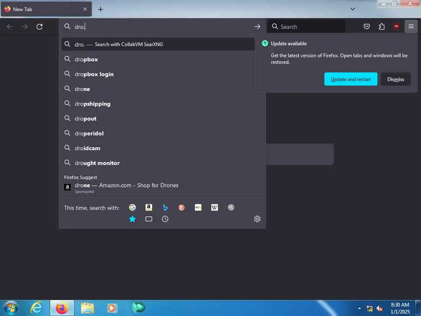Search with DuckDuckGo icon
Viewport: 421px width, 316px height.
click(181, 207)
